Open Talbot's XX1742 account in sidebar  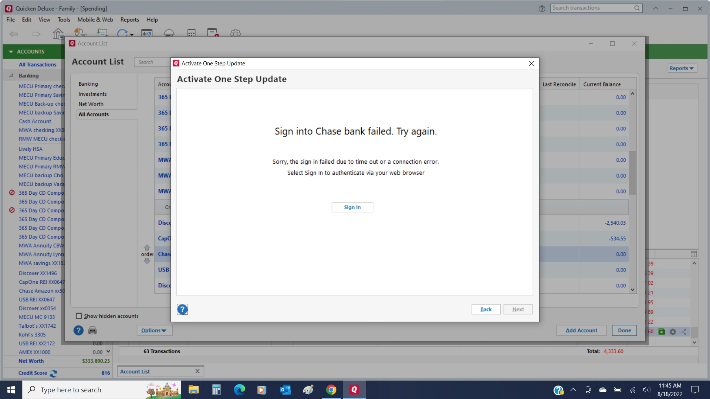[x=37, y=326]
